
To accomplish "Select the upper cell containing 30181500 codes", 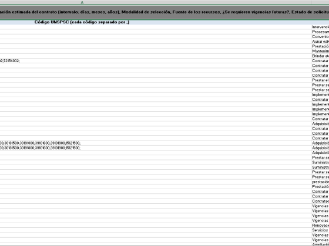I will 155,143.
